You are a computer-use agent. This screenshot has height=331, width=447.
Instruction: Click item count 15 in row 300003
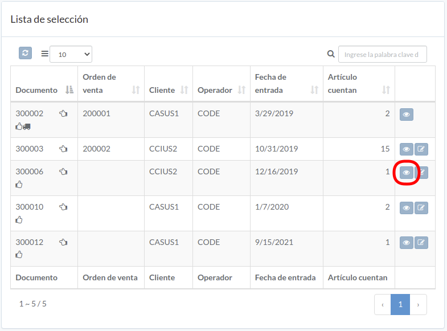385,149
